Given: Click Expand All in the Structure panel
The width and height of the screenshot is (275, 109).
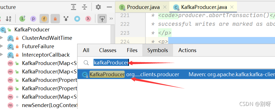Looking at the screenshot, I should pyautogui.click(x=74, y=7).
